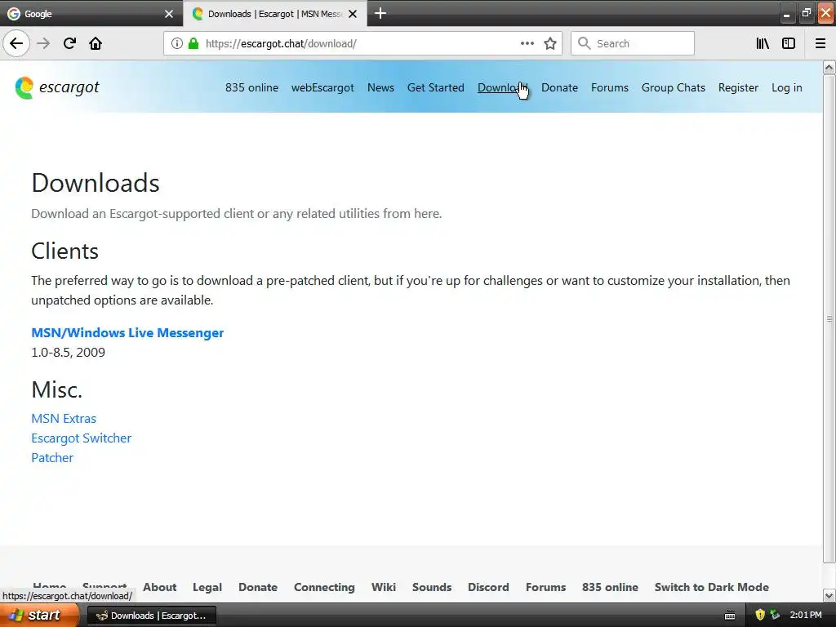The image size is (836, 627).
Task: Visit Forums from the top navigation
Action: (x=609, y=87)
